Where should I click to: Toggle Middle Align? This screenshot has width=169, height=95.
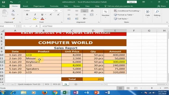click(x=77, y=11)
